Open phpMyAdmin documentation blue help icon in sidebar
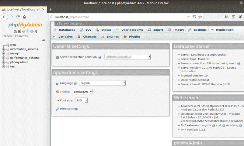 [x=23, y=31]
